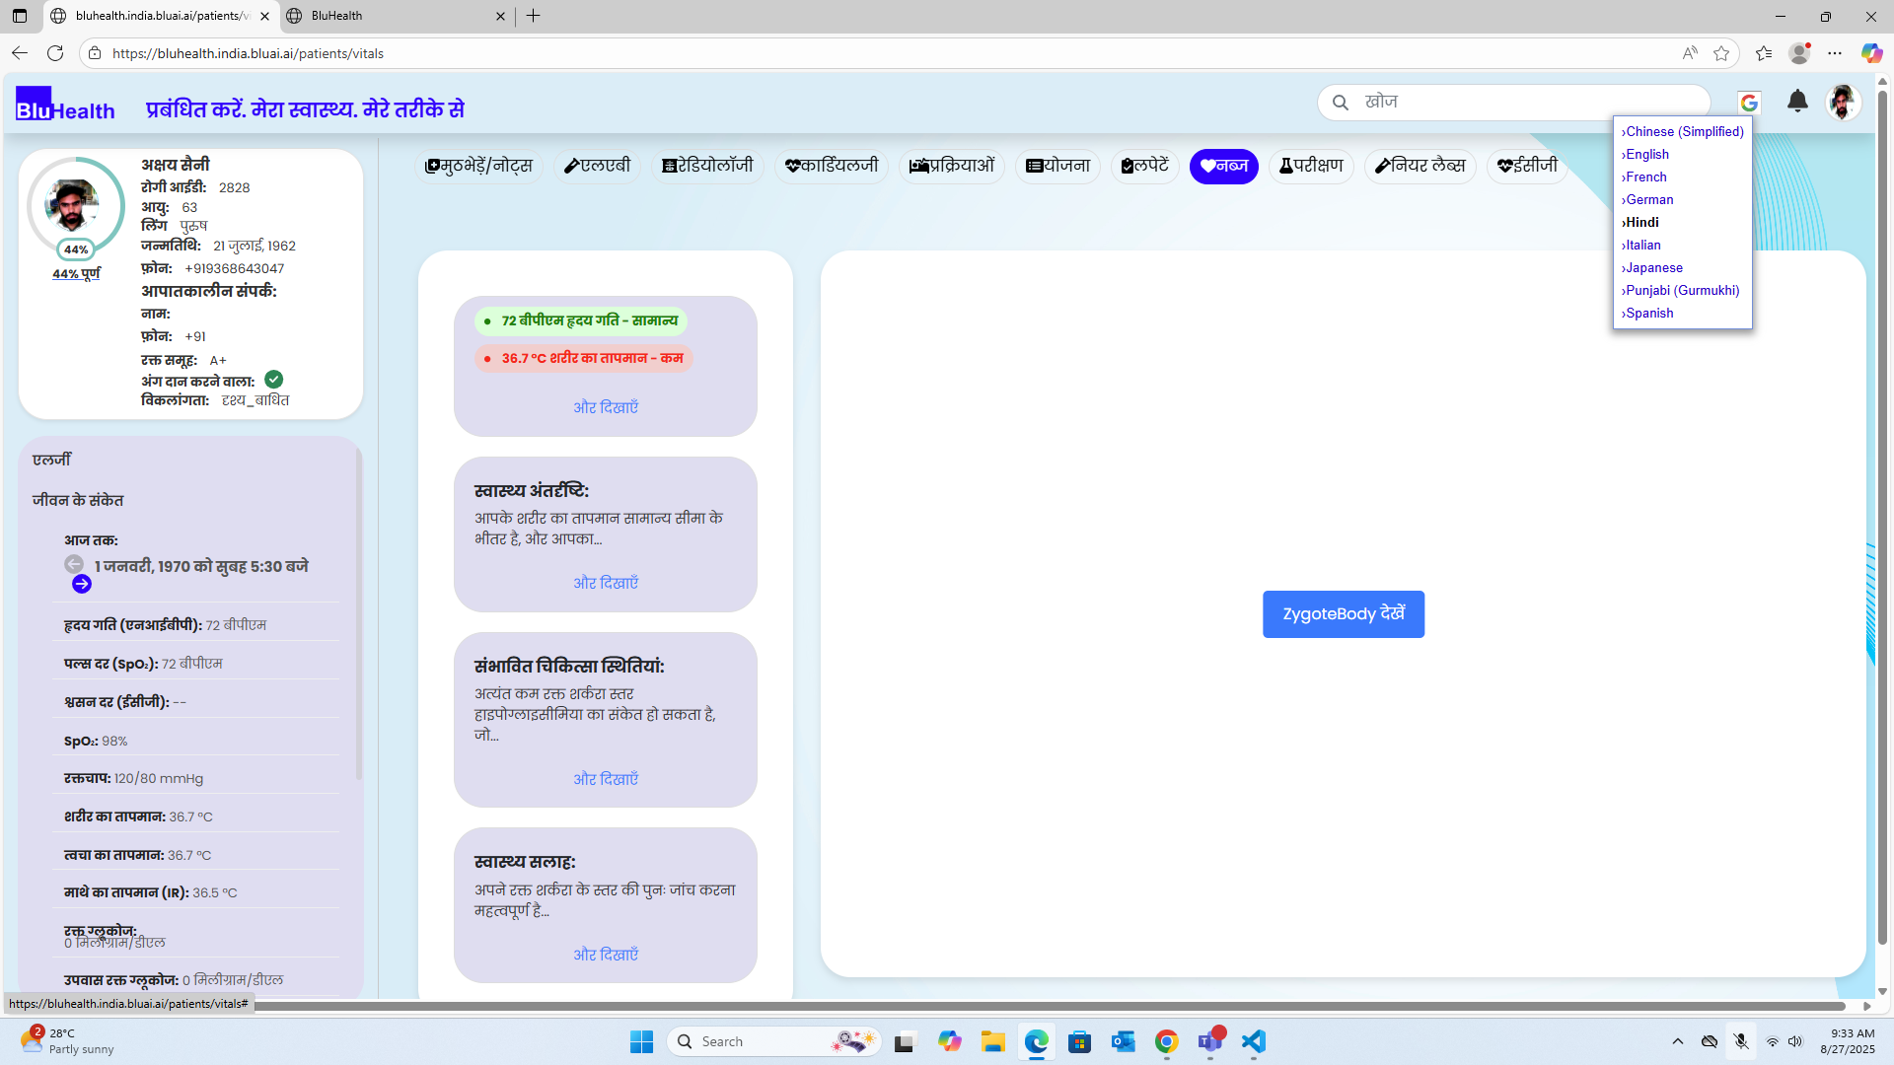
Task: Click the ZygoteBody देखें button
Action: [1343, 614]
